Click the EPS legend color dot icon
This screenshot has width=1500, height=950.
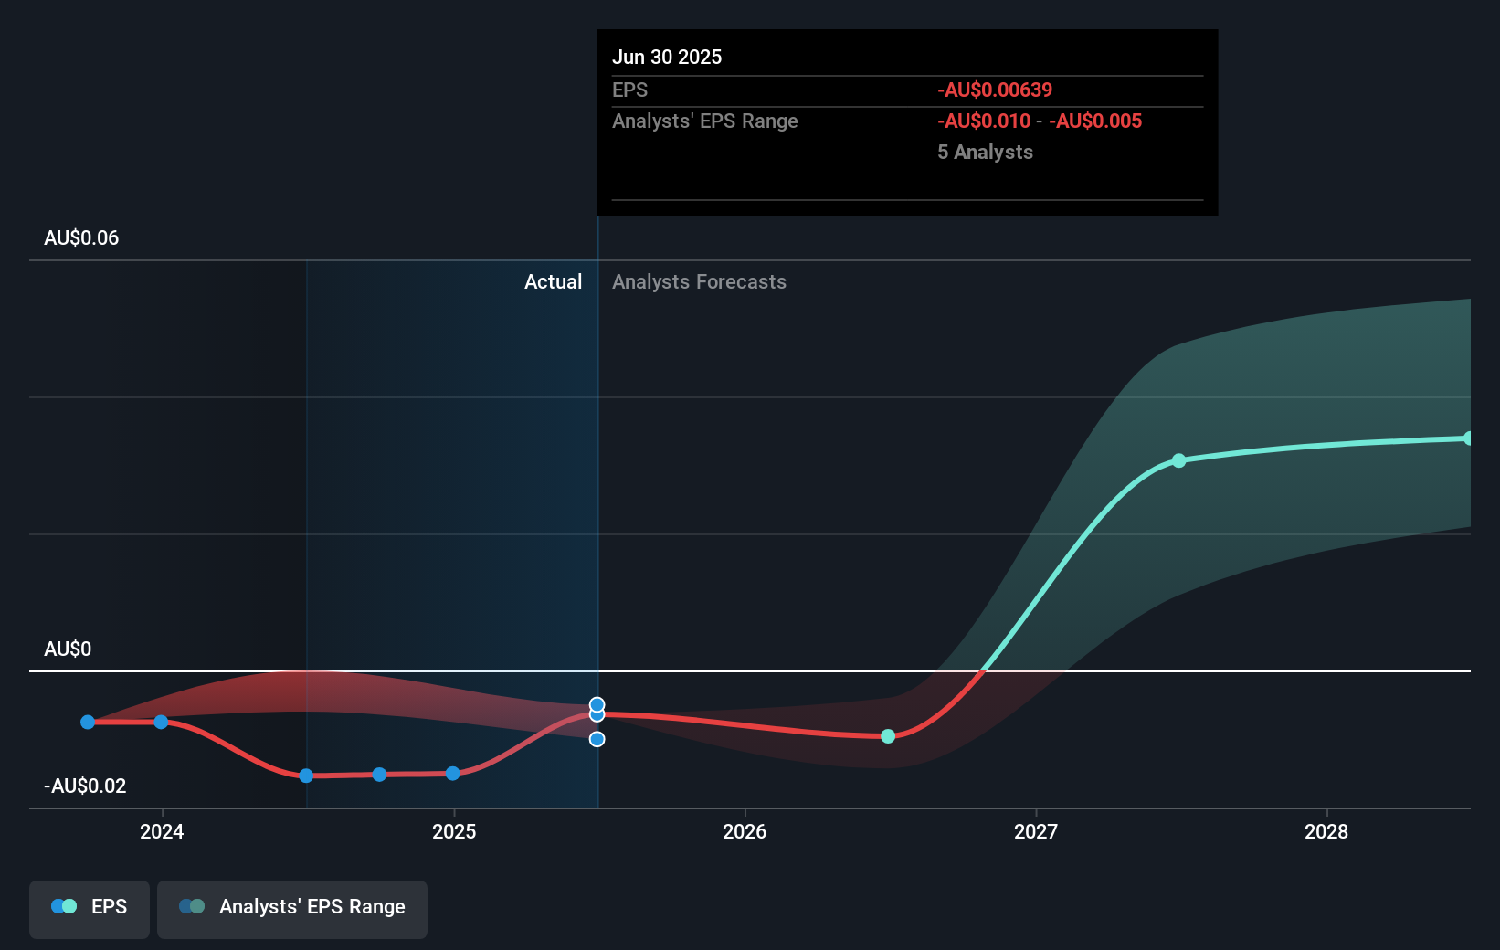[x=64, y=906]
